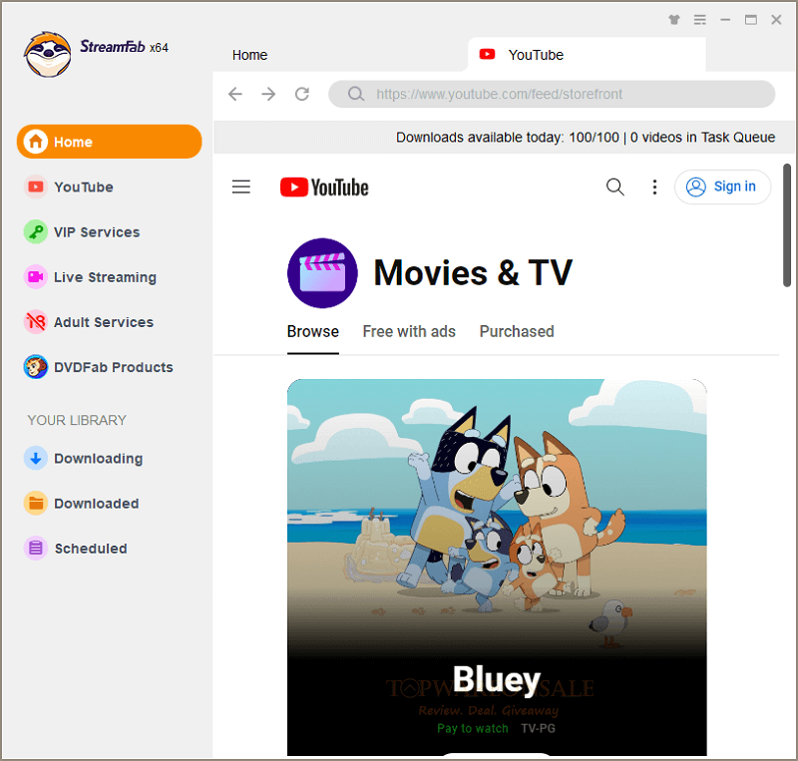Select the Free with ads tab

pyautogui.click(x=409, y=331)
